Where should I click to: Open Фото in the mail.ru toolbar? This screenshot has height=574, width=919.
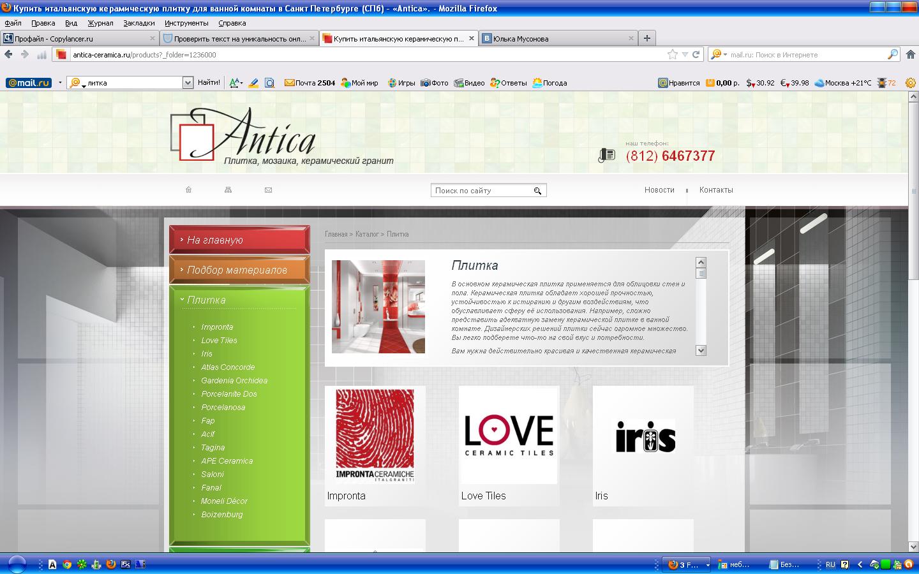point(435,83)
